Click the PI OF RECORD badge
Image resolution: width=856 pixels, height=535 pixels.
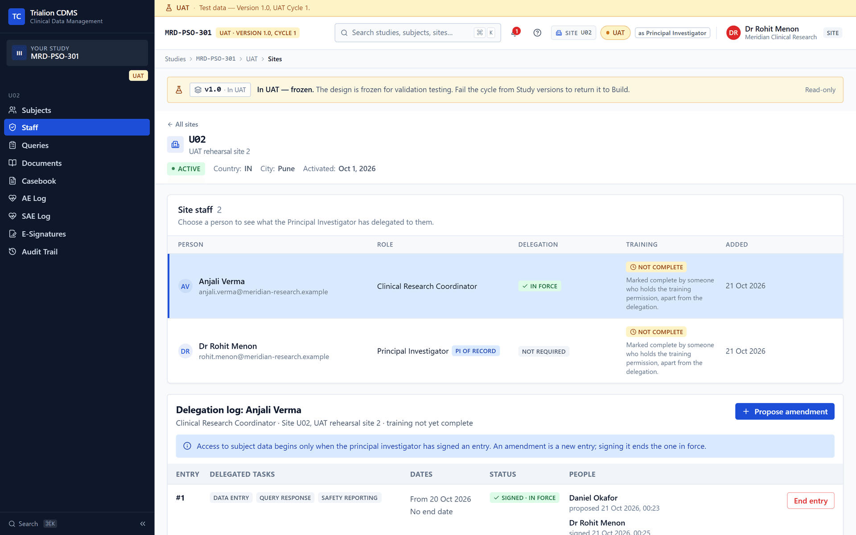pos(476,351)
